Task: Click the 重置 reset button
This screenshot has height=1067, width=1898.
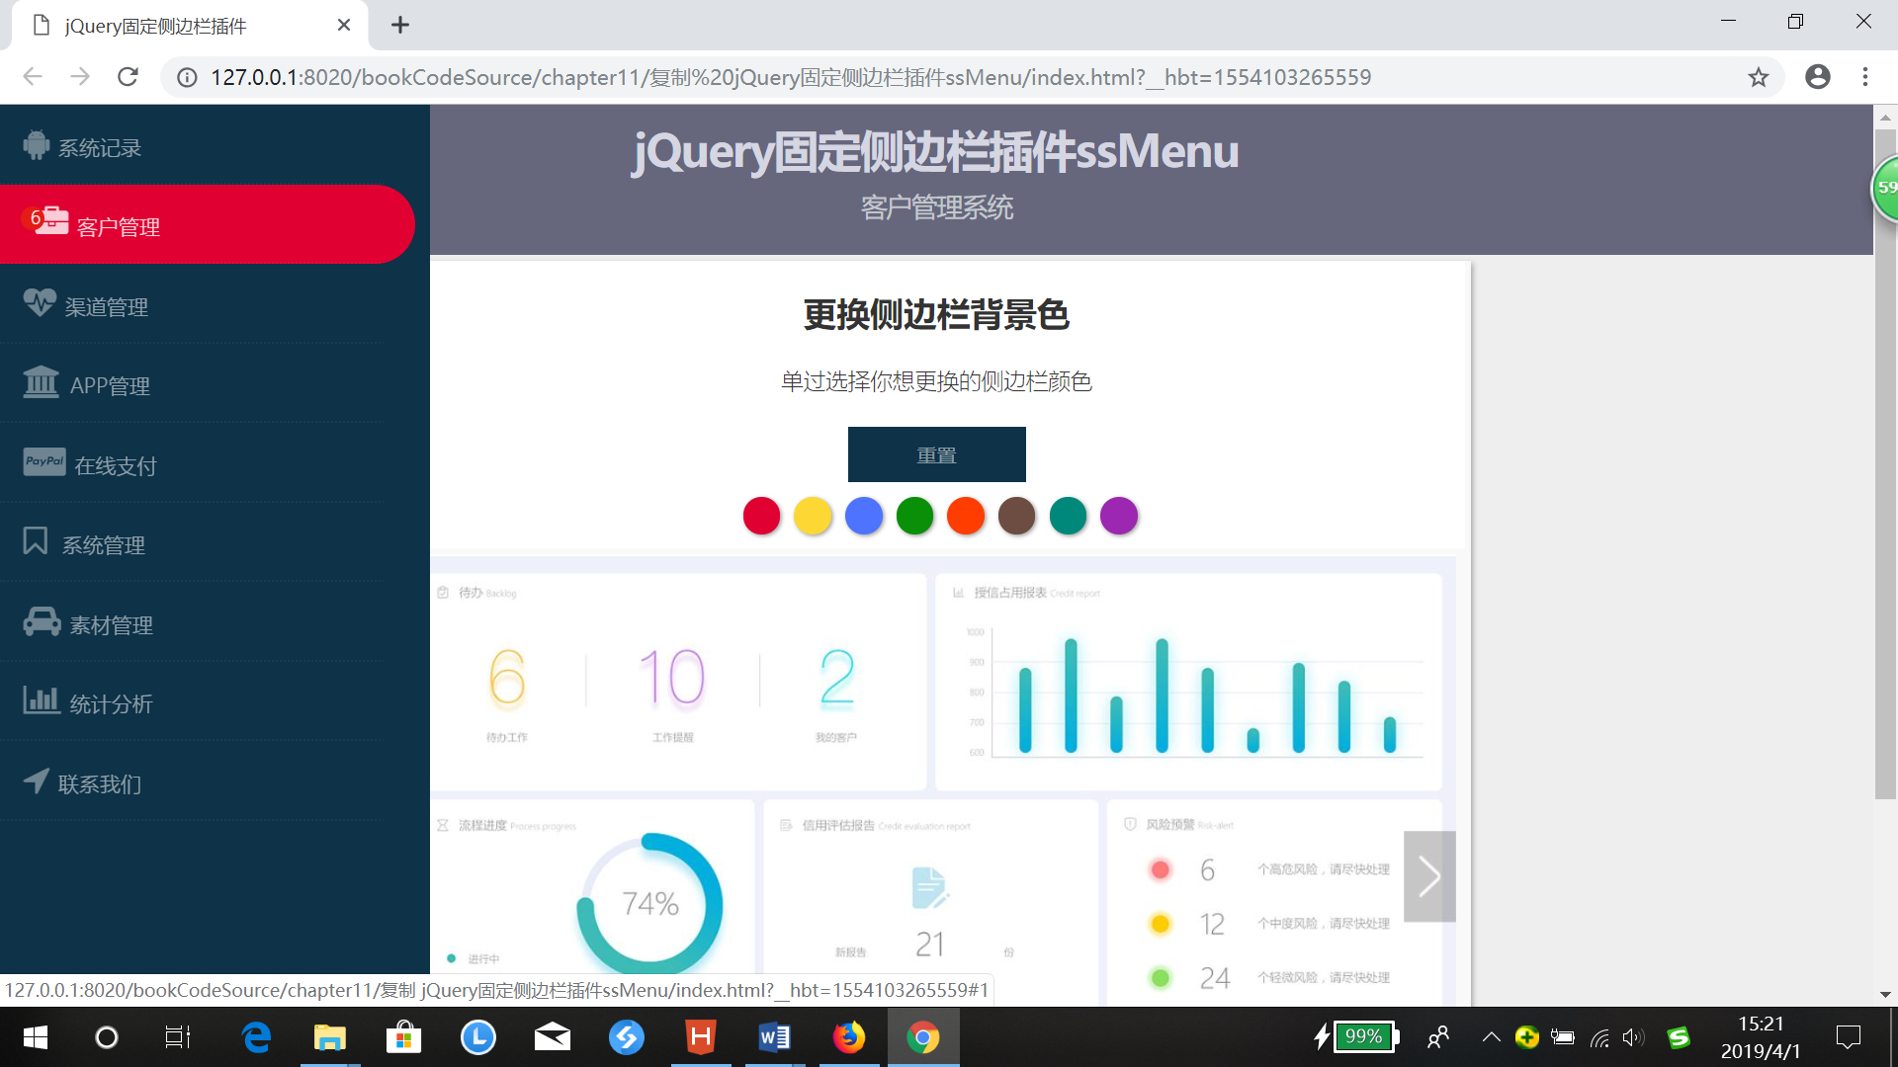Action: pyautogui.click(x=936, y=453)
